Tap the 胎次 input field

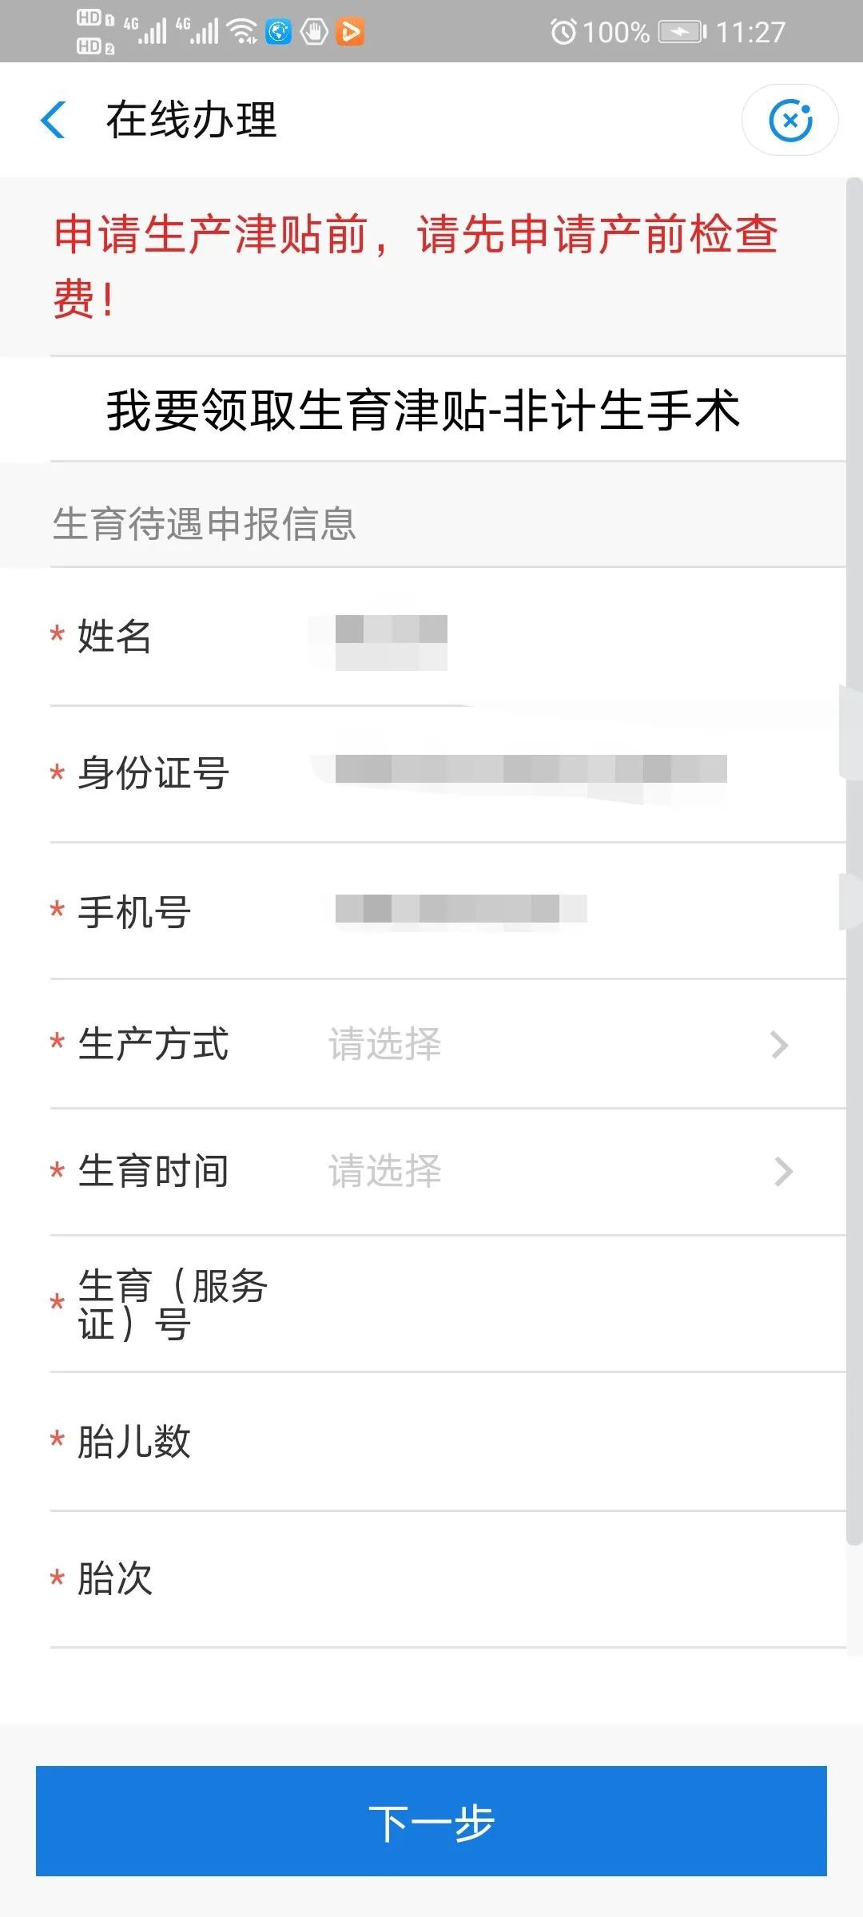pos(559,1579)
